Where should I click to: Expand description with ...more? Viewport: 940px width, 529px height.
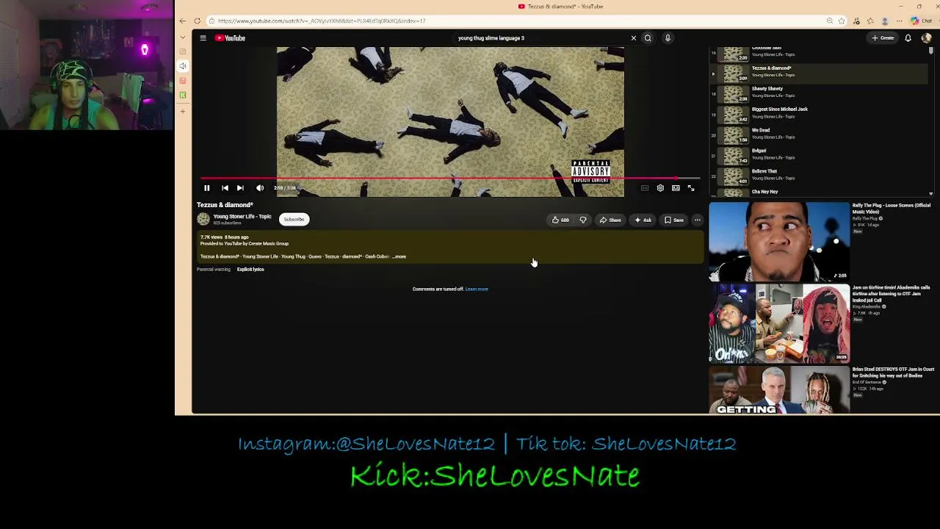coord(399,256)
